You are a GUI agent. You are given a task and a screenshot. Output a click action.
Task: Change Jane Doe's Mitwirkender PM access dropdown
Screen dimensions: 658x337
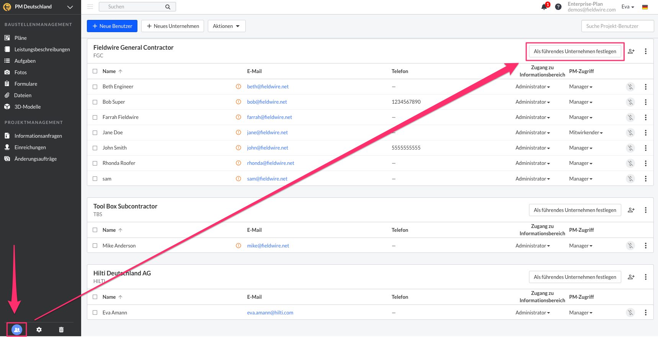(586, 133)
